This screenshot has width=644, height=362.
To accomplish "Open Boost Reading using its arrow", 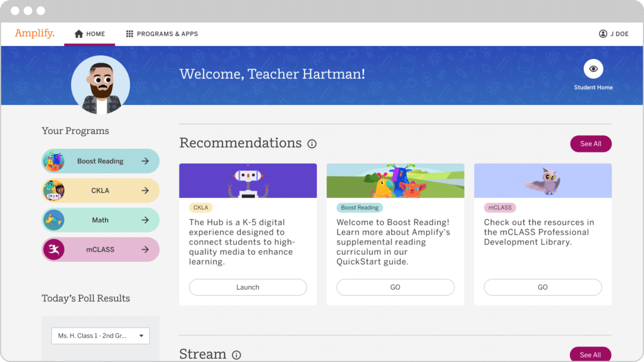I will (x=145, y=161).
